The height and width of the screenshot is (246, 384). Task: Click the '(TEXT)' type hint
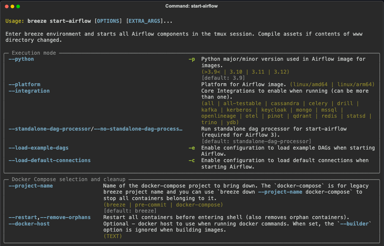(113, 236)
